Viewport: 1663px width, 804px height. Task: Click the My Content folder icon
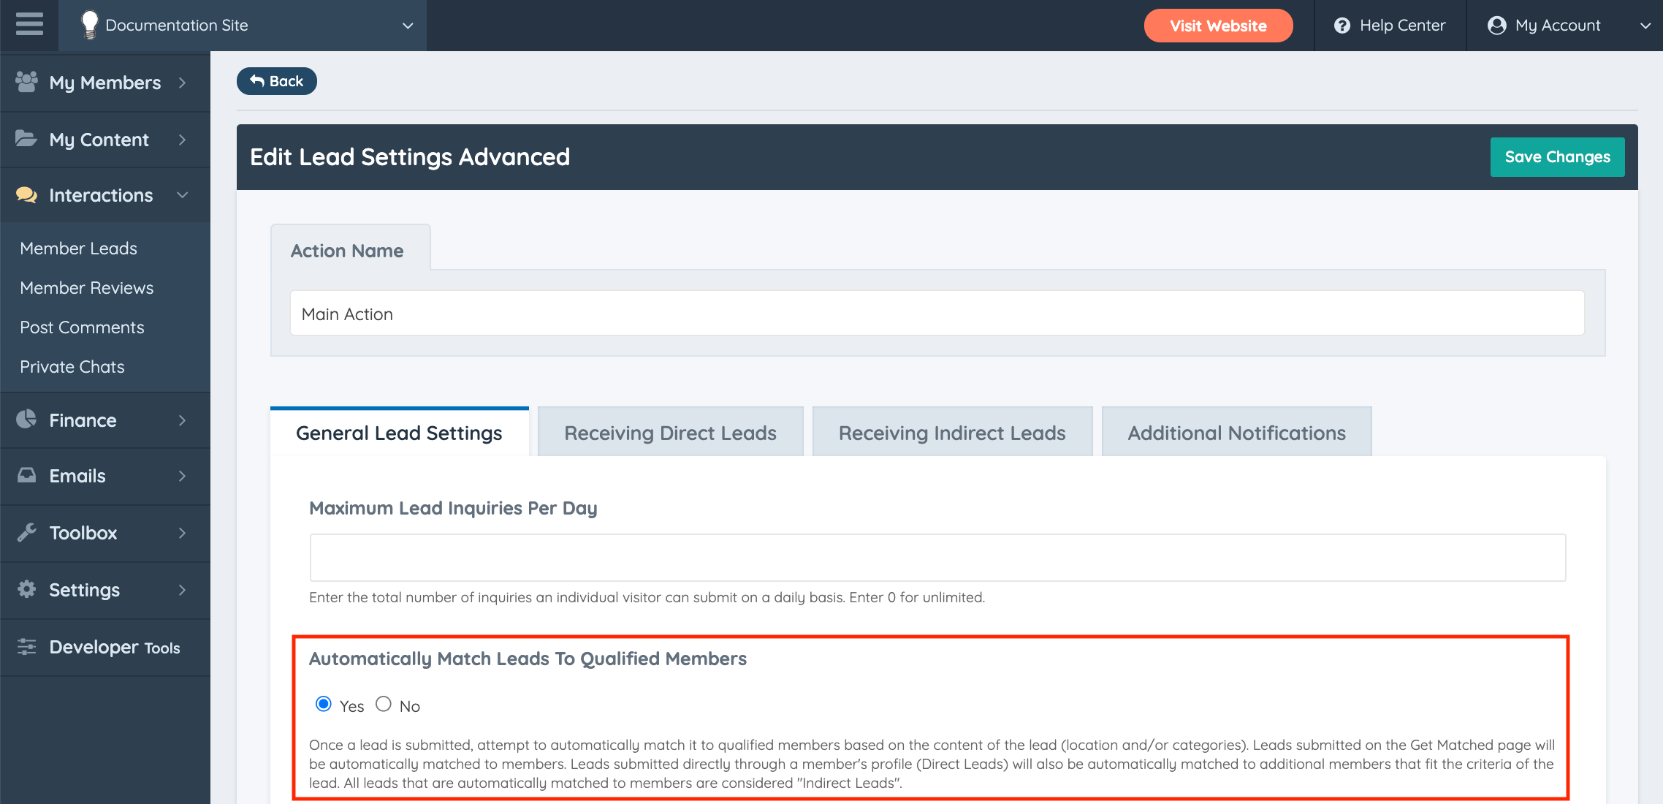tap(26, 139)
